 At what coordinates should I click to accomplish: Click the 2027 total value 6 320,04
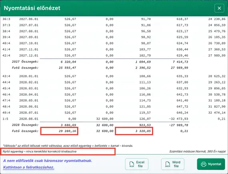coord(68,62)
